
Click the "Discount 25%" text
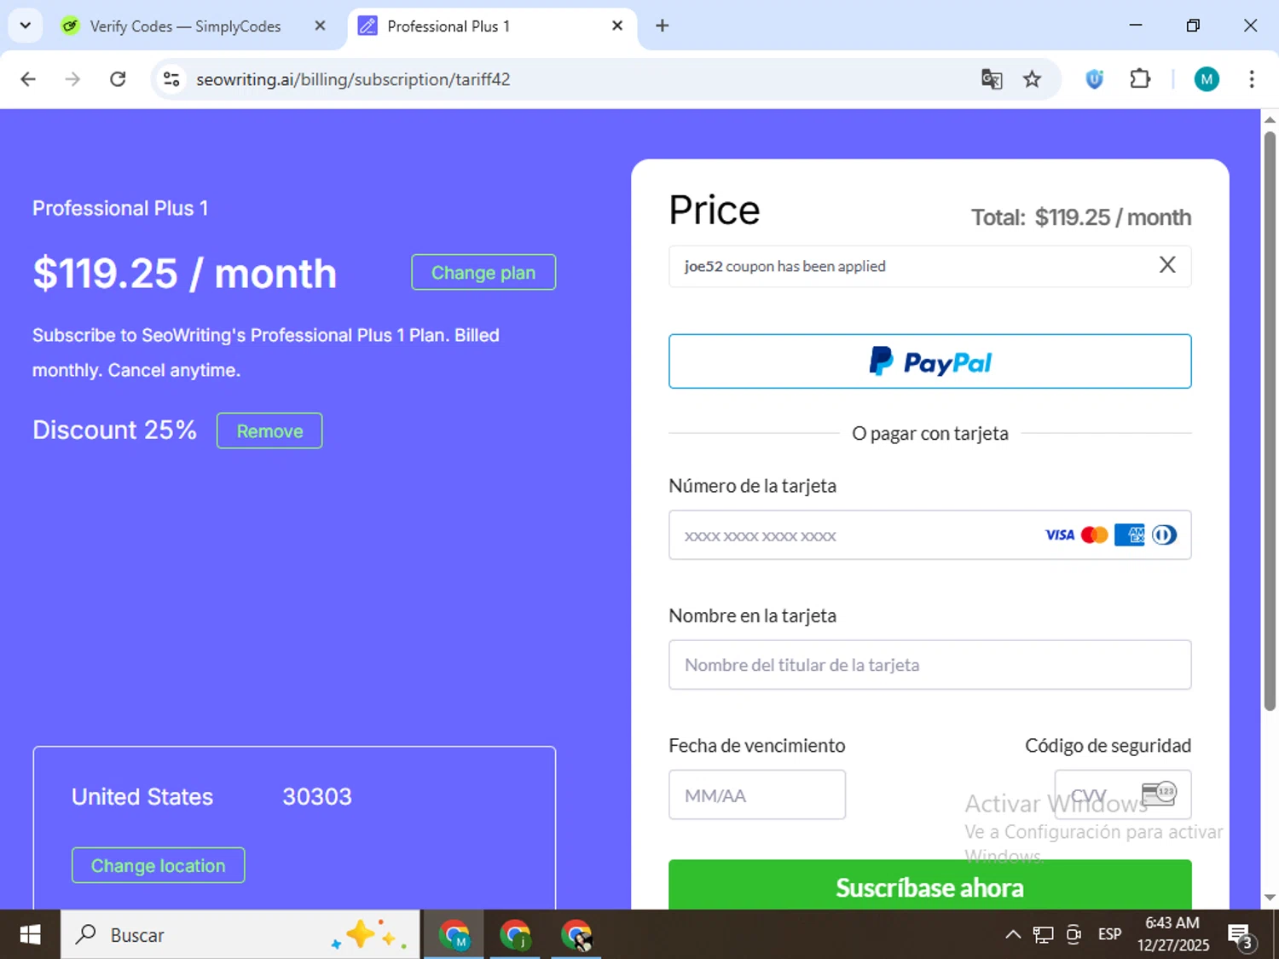[114, 430]
